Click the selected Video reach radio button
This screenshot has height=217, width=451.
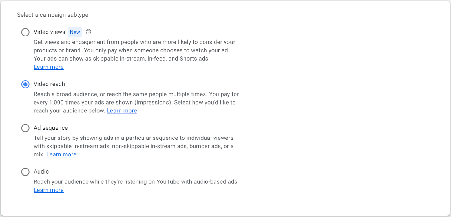click(25, 84)
